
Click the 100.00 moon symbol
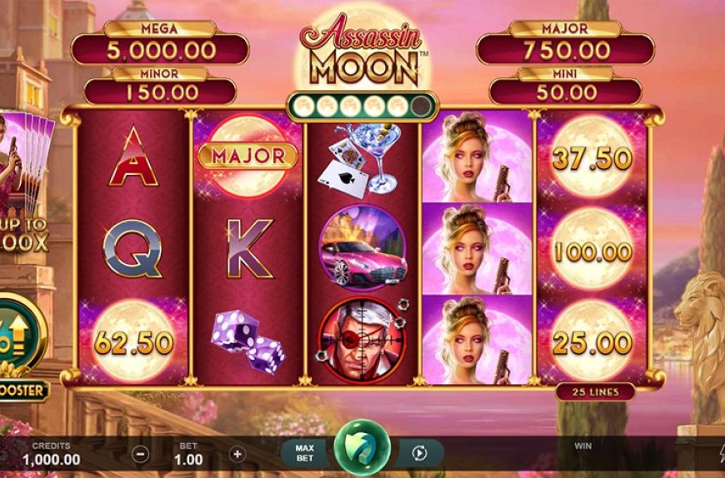(x=592, y=250)
